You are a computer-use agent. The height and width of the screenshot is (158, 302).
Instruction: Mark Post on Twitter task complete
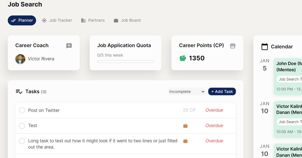click(22, 110)
